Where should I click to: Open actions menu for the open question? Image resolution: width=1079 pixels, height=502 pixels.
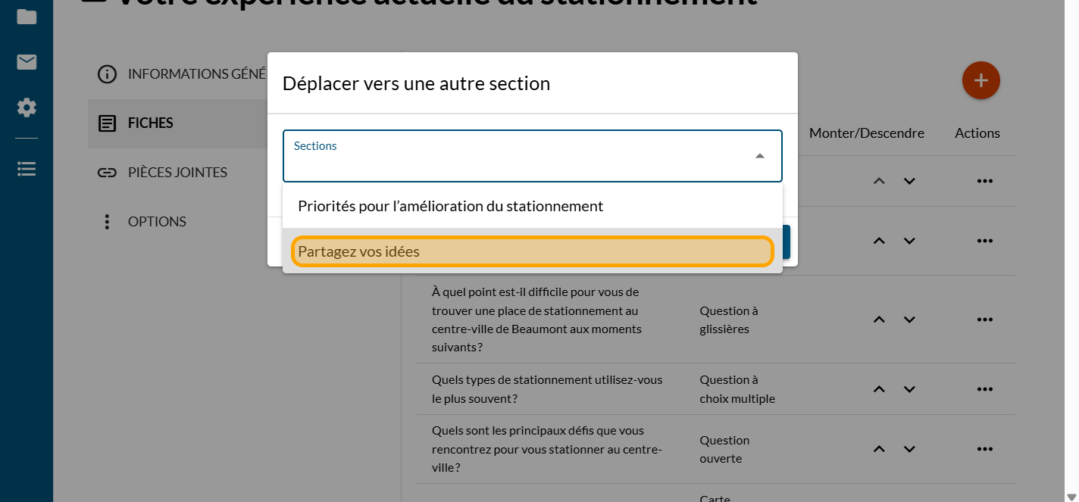984,449
